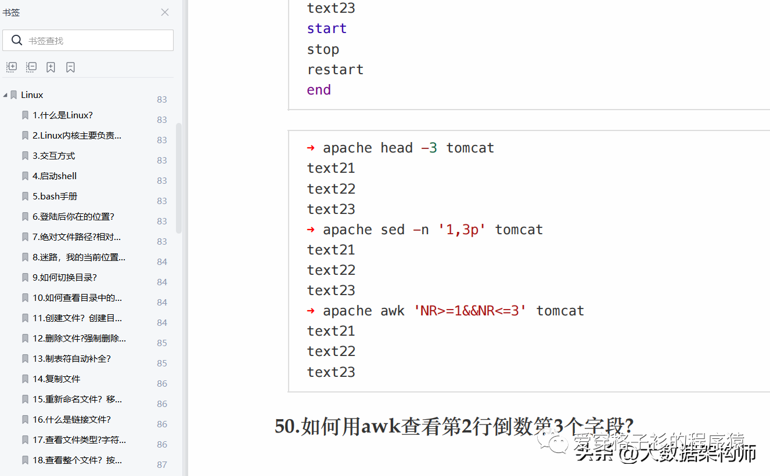This screenshot has width=770, height=476.
Task: Click the remove bookmark icon
Action: pos(70,67)
